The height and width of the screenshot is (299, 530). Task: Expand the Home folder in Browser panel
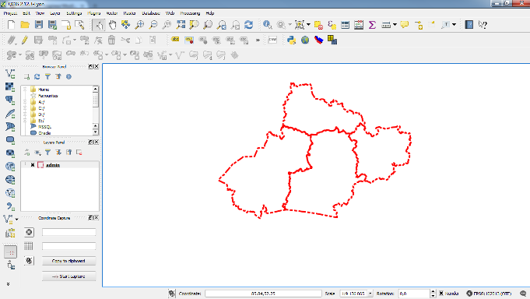coord(25,90)
